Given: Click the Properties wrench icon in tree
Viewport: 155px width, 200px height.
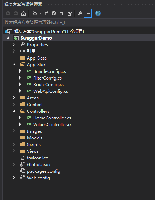Looking at the screenshot, I should tap(22, 44).
